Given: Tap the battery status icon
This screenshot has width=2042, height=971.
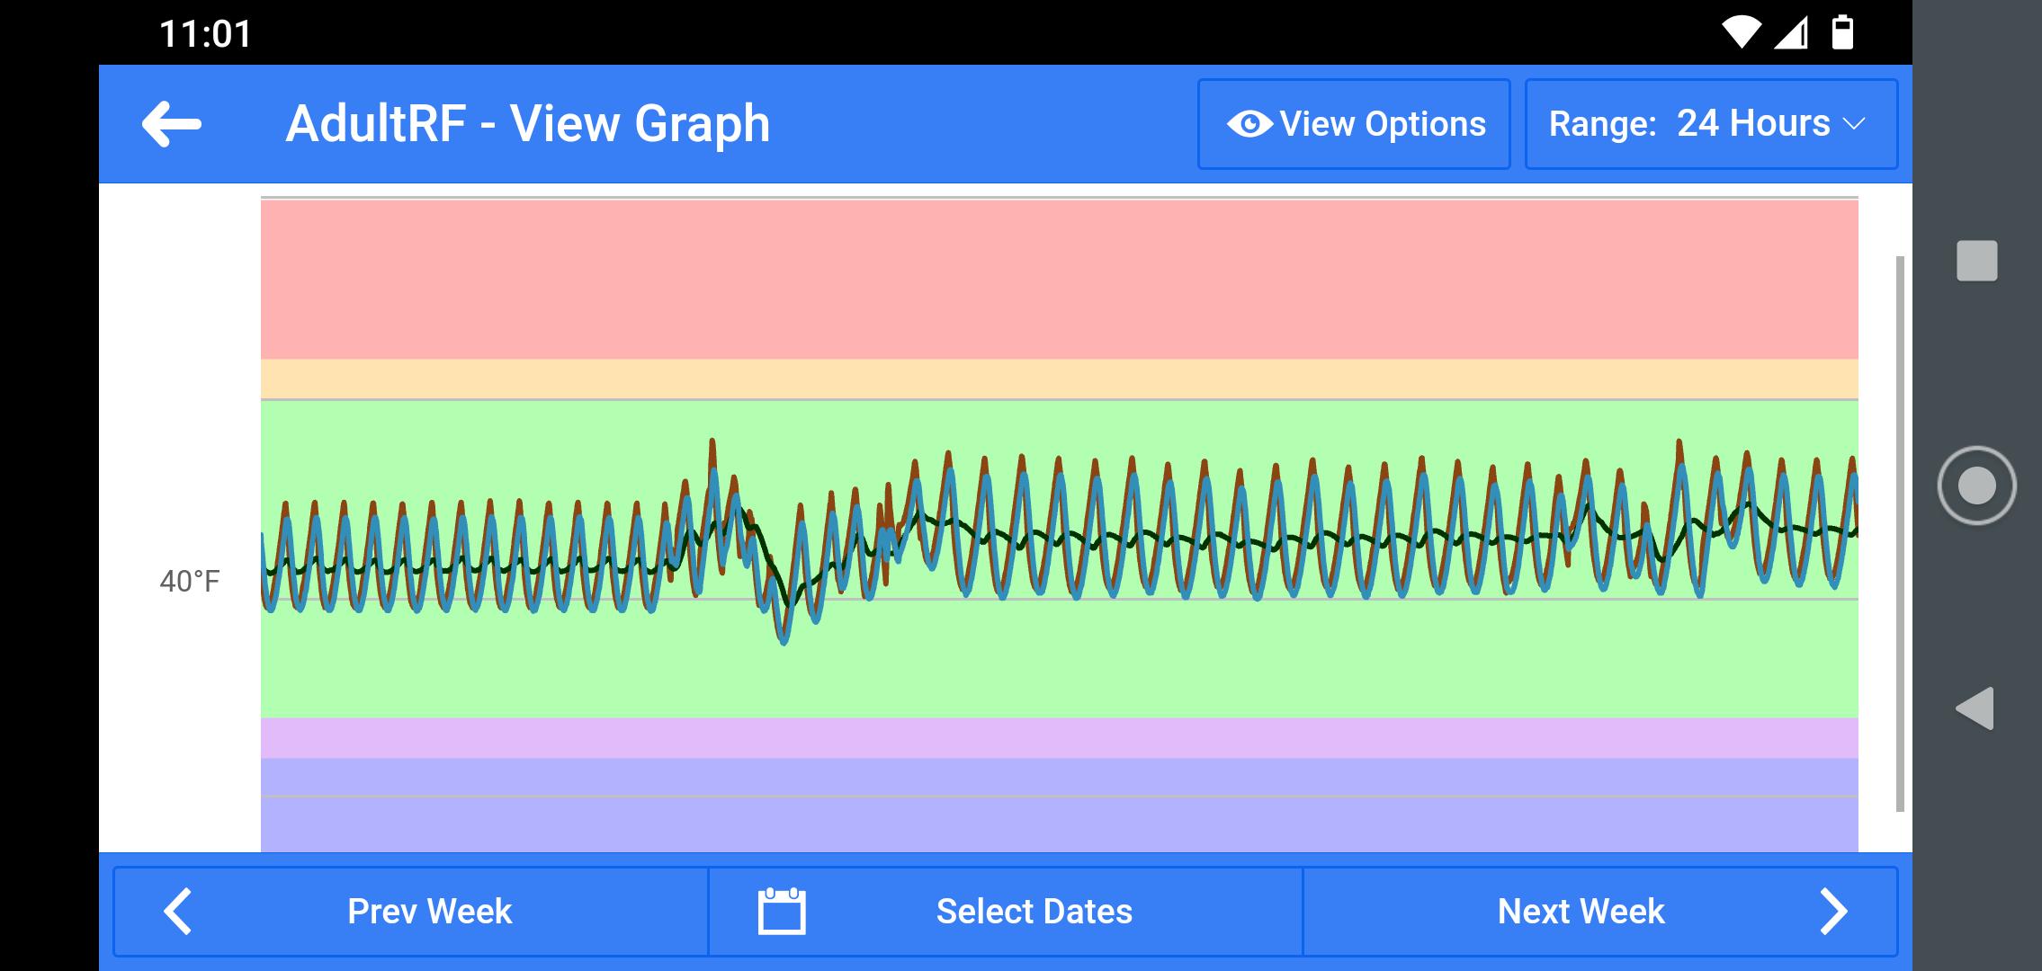Looking at the screenshot, I should 1842,32.
